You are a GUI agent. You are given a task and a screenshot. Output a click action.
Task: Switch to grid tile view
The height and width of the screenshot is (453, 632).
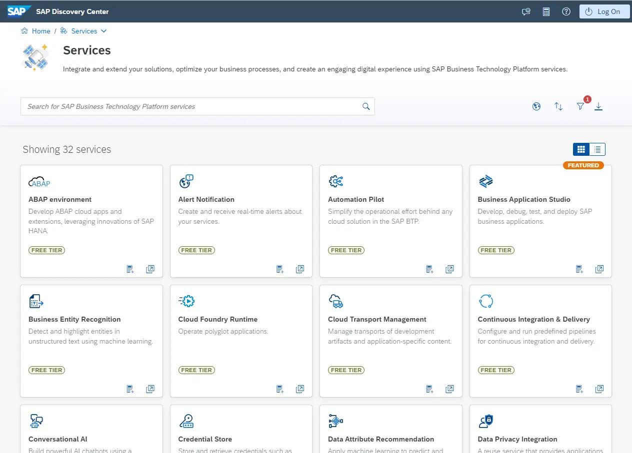581,149
